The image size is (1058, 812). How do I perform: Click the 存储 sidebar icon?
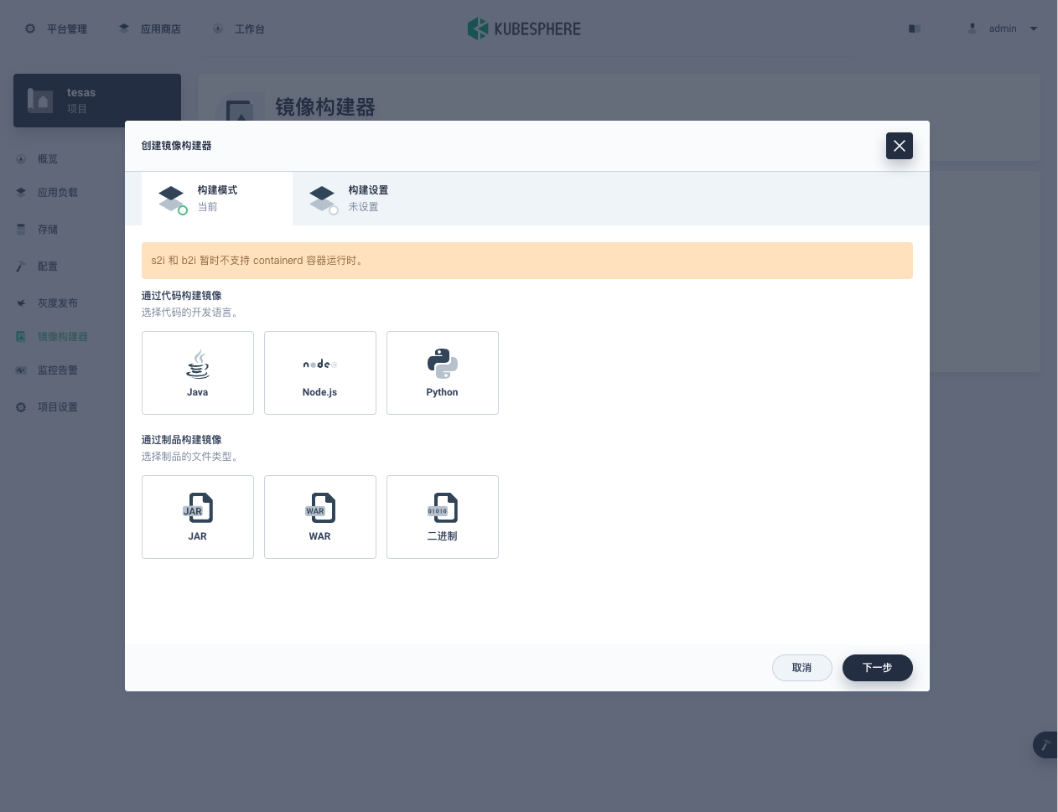21,230
